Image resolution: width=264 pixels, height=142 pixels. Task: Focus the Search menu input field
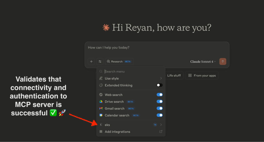tap(131, 72)
